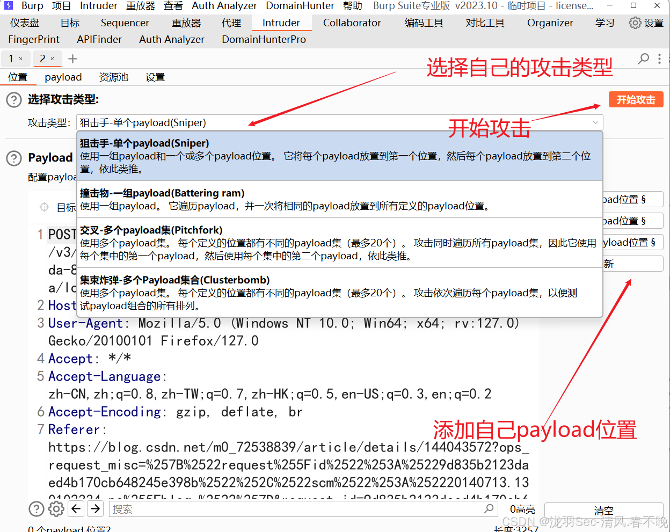The height and width of the screenshot is (532, 670).
Task: Switch to 位置 sub-tab
Action: click(18, 77)
